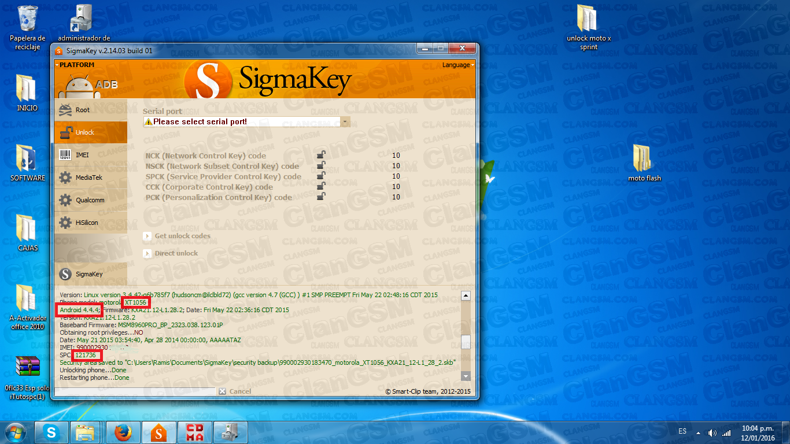The width and height of the screenshot is (790, 444).
Task: Click the Cancel button
Action: click(x=235, y=391)
